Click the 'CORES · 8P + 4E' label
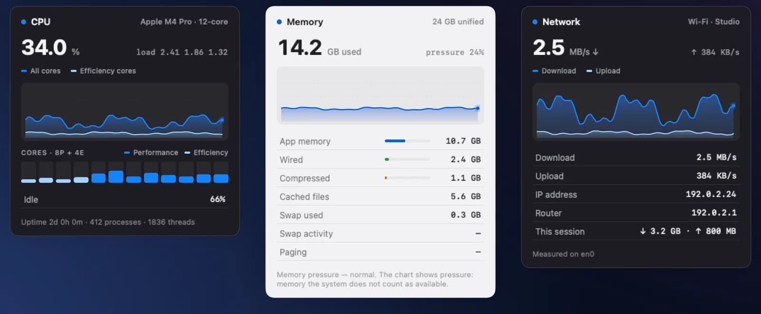 [x=52, y=153]
